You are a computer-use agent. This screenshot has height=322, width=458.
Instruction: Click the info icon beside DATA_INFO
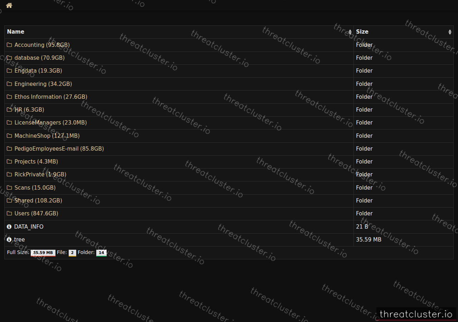9,226
